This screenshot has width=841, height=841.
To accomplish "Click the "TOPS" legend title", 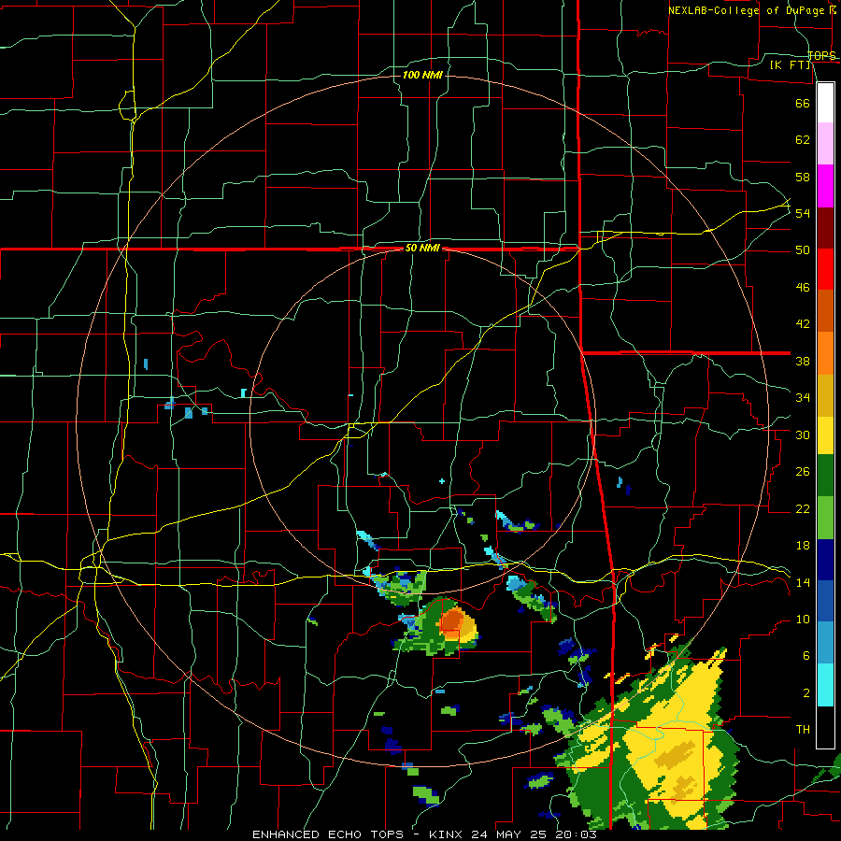I will click(821, 55).
